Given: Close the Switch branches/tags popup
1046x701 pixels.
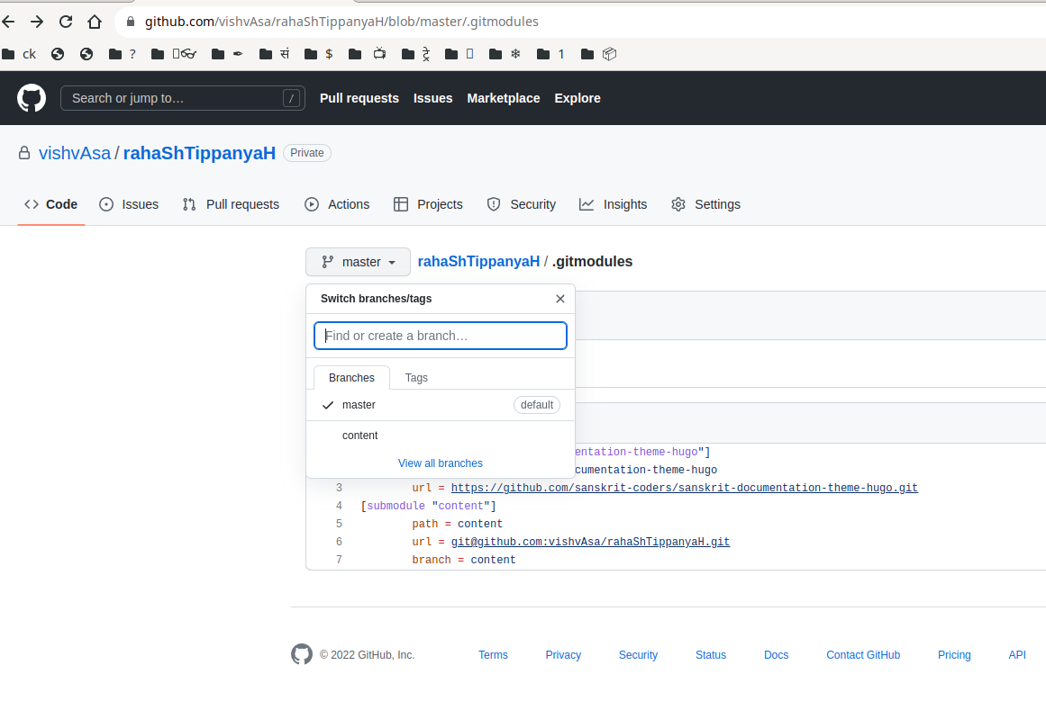Looking at the screenshot, I should click(560, 299).
